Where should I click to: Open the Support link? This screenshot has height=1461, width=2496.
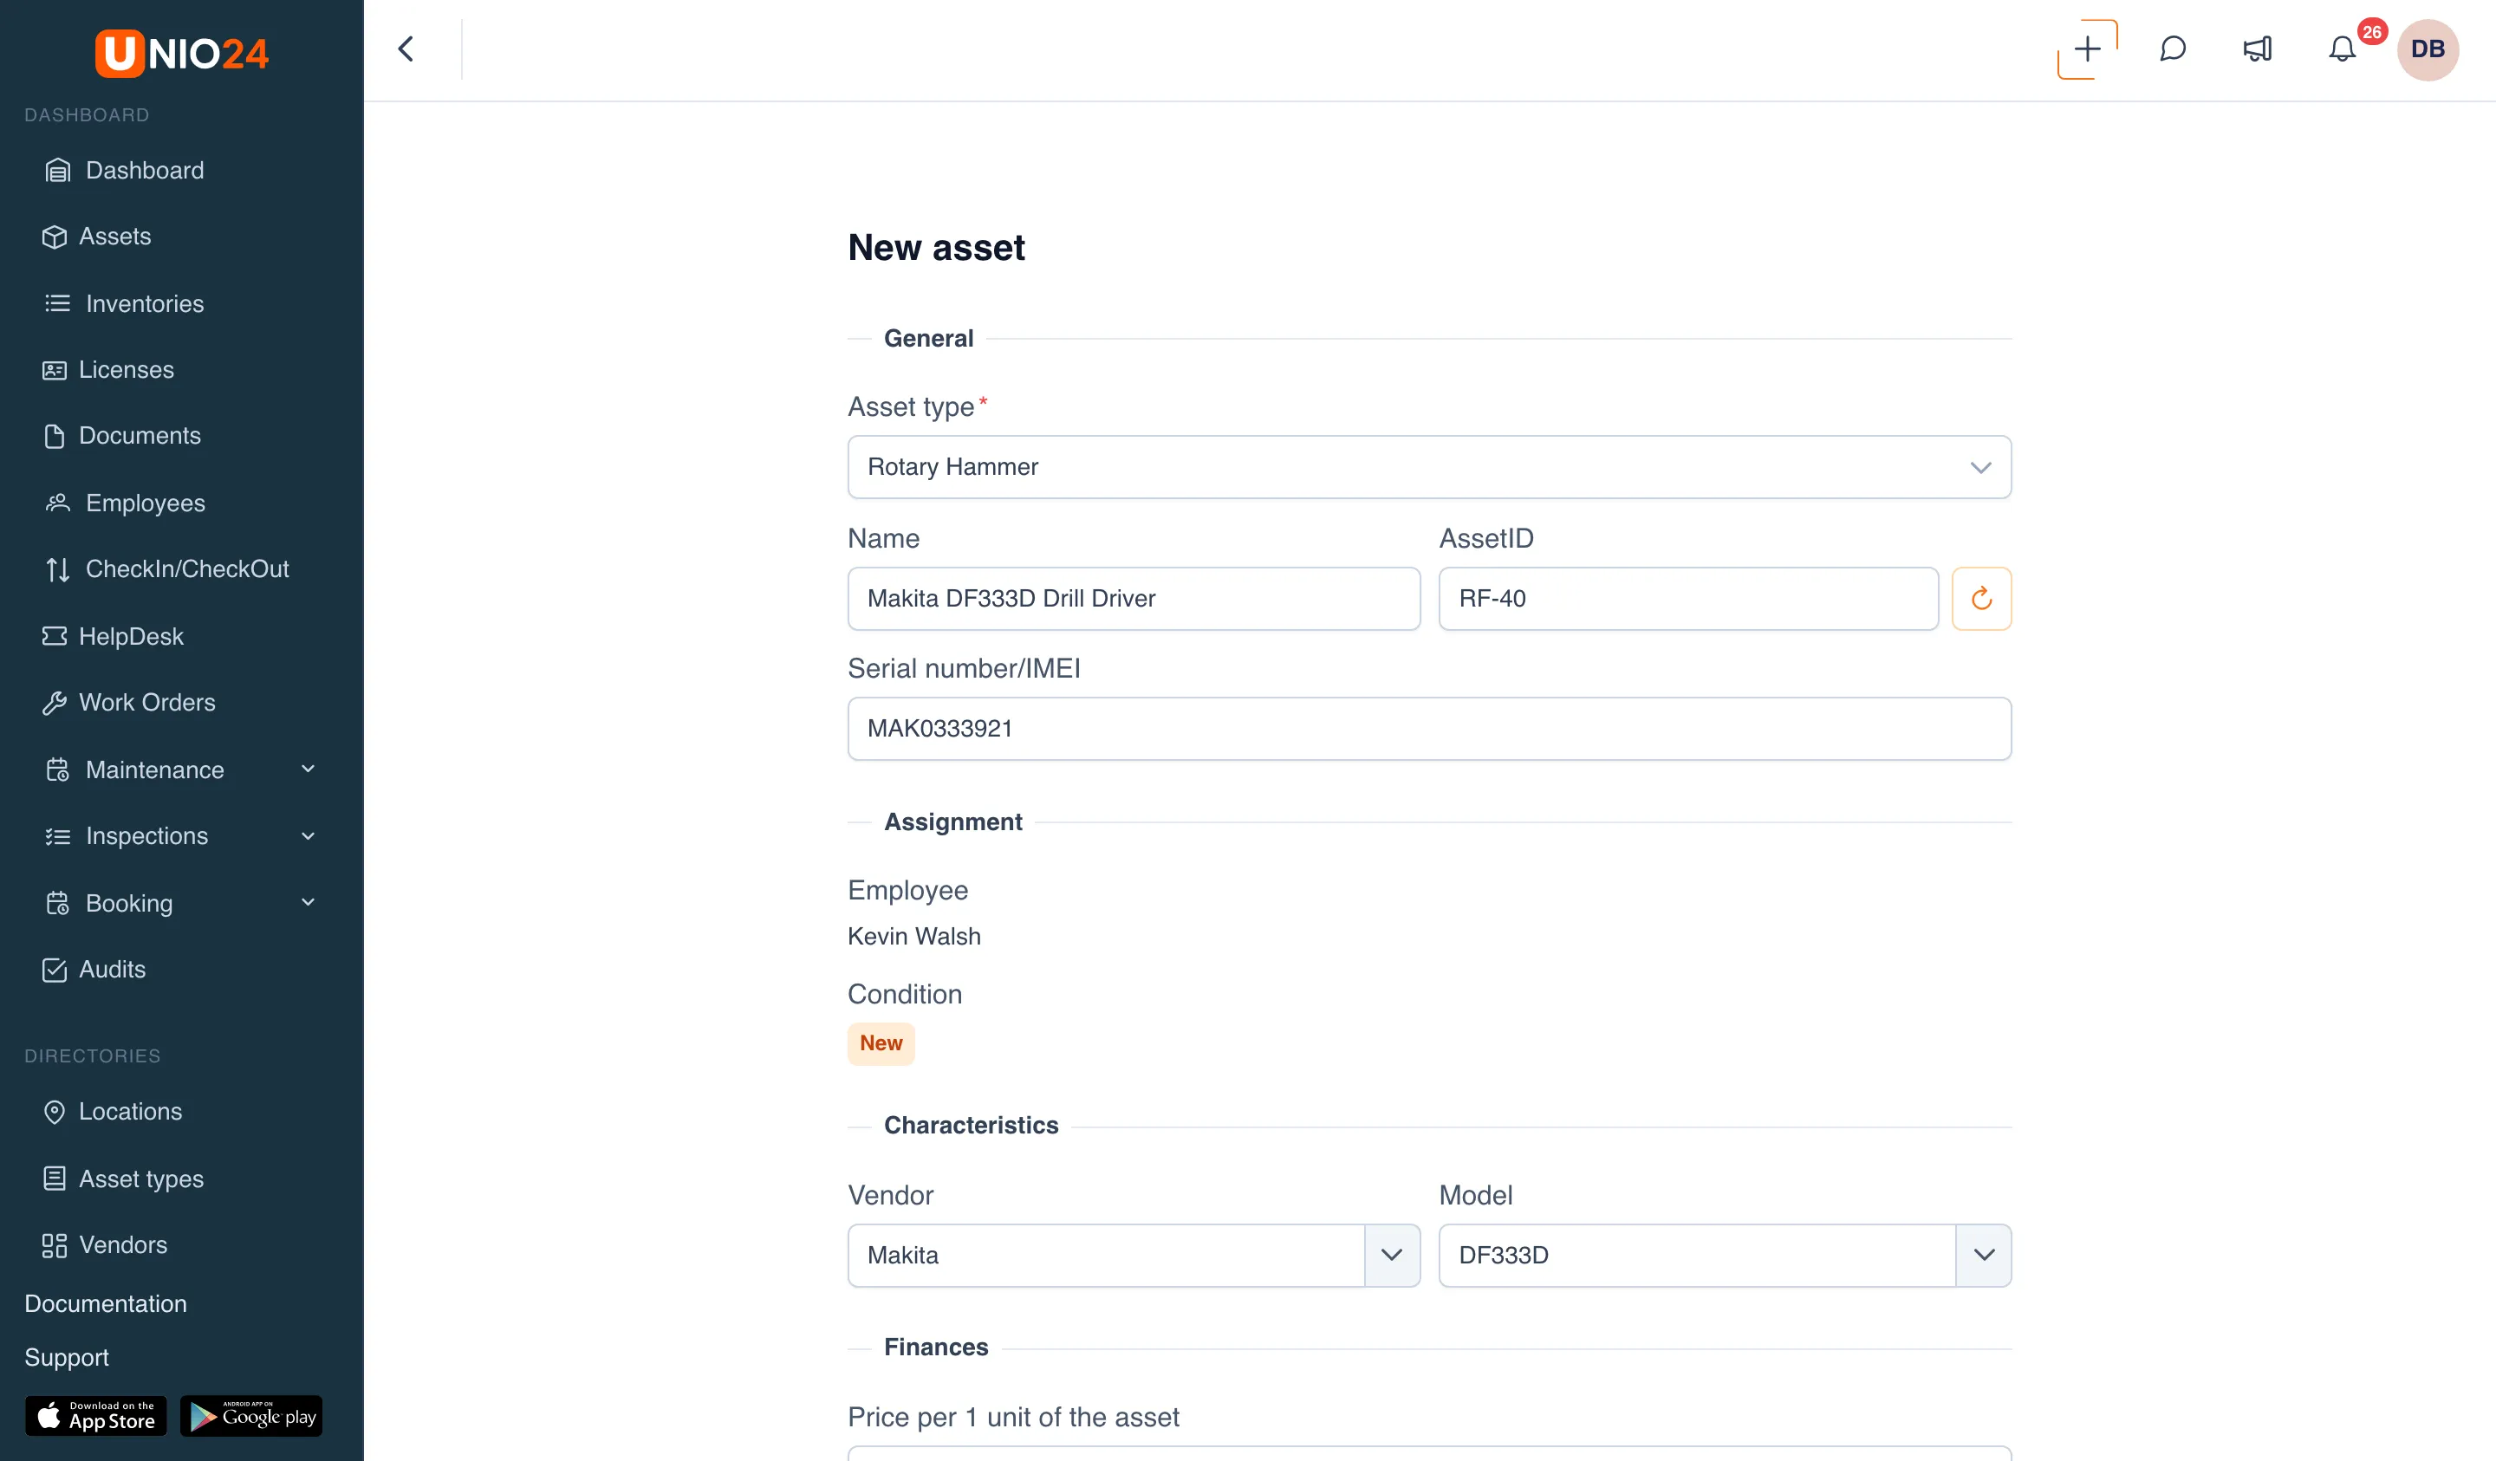click(67, 1357)
